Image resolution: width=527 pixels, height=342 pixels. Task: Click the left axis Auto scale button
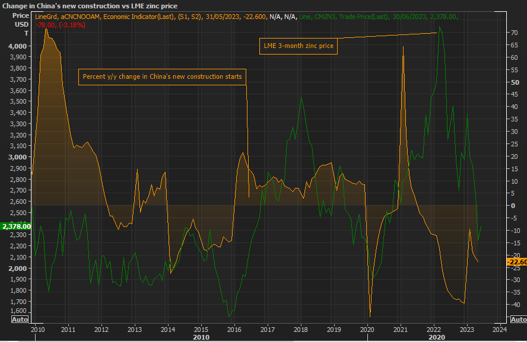tap(20, 319)
